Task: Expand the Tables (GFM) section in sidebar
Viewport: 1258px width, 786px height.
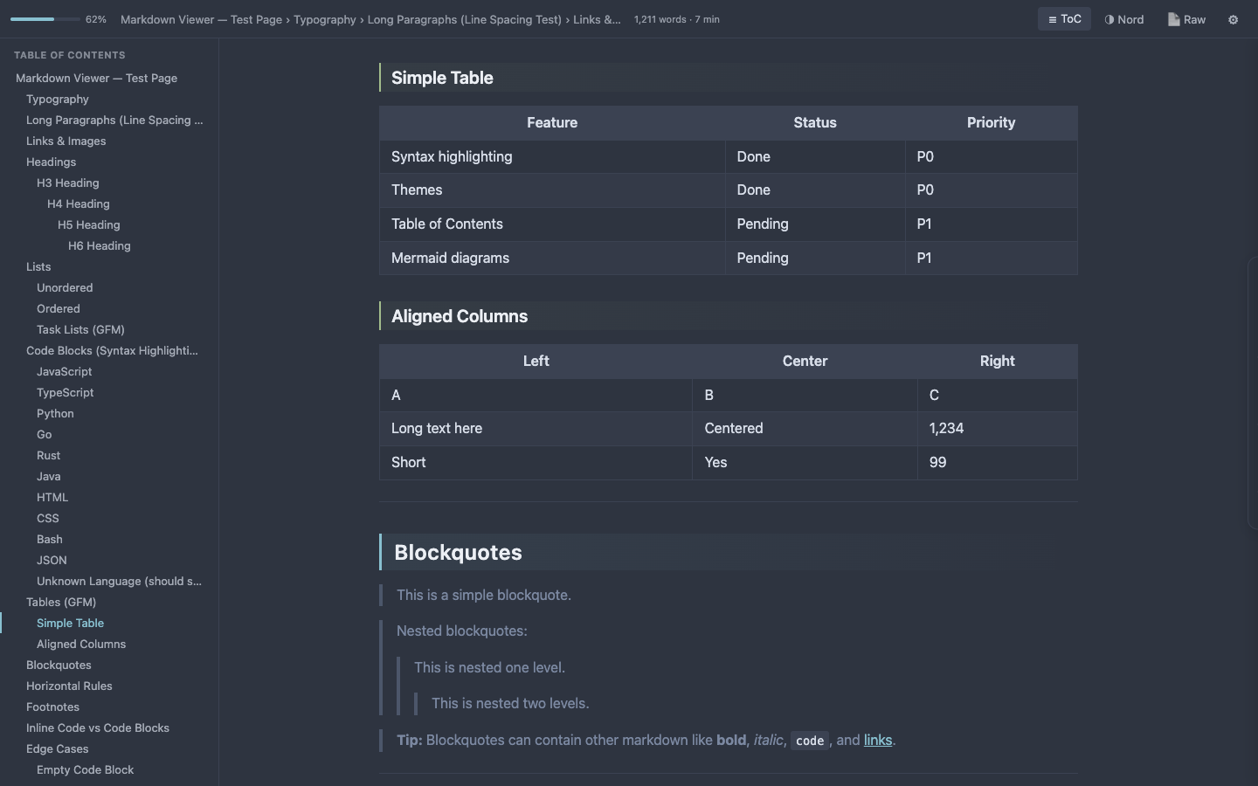Action: click(x=61, y=602)
